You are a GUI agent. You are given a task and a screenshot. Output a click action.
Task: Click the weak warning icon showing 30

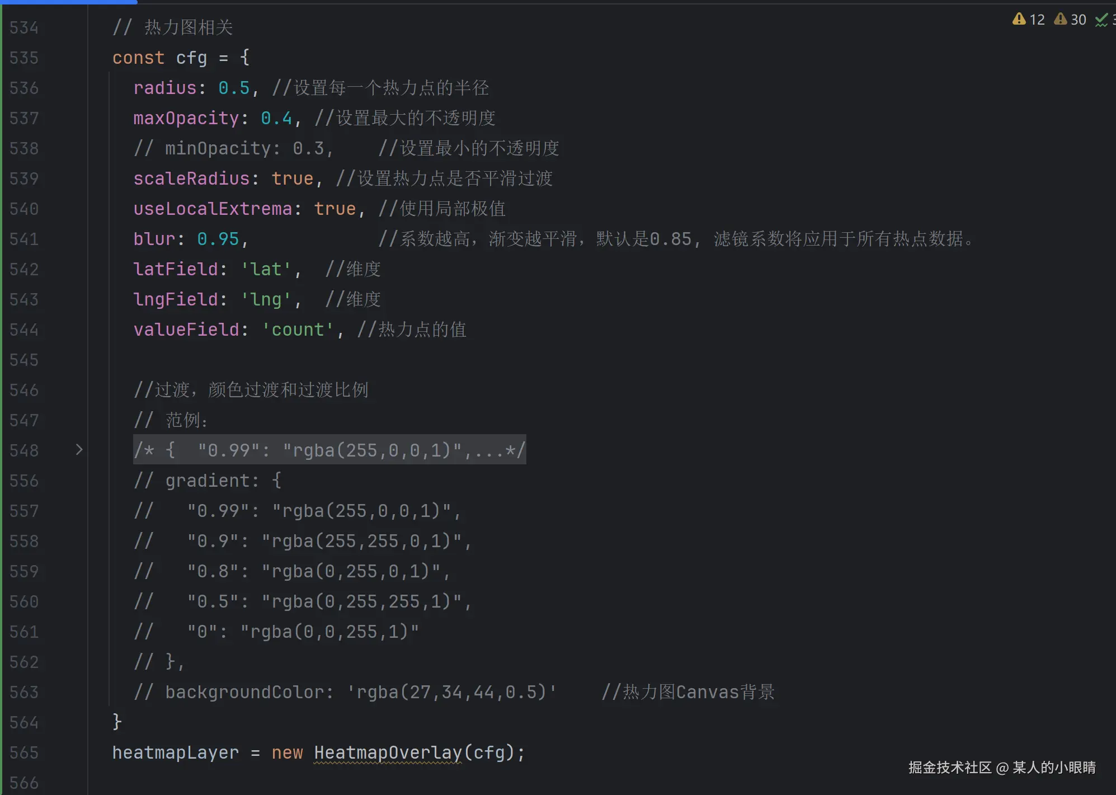pos(1060,20)
